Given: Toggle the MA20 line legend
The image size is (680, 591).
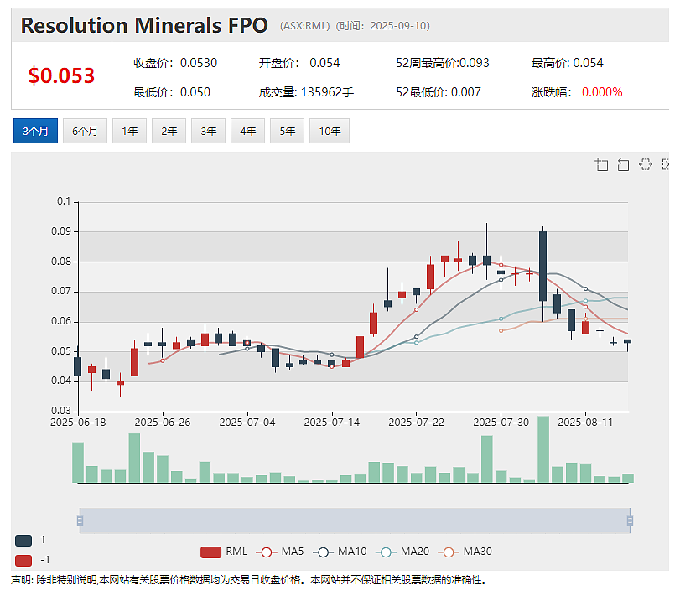Looking at the screenshot, I should (402, 552).
